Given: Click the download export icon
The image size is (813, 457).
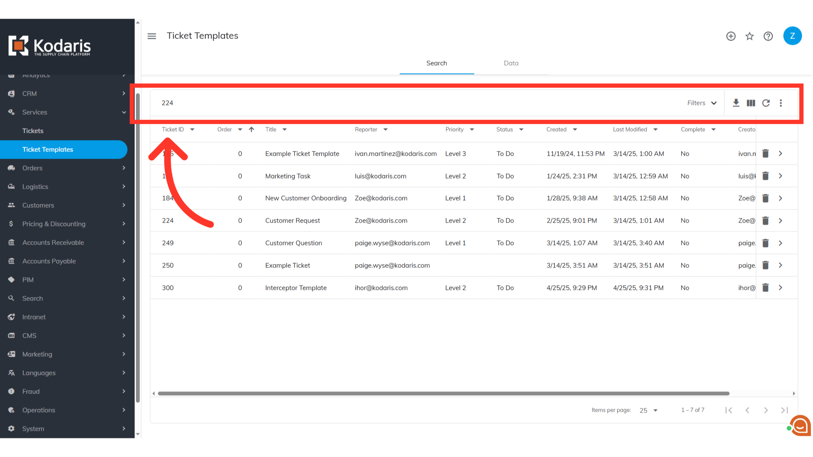Looking at the screenshot, I should 736,103.
